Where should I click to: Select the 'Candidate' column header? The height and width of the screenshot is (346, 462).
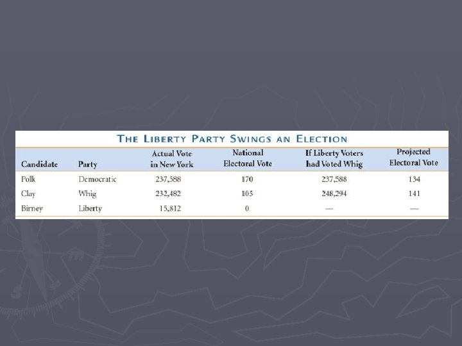point(40,164)
